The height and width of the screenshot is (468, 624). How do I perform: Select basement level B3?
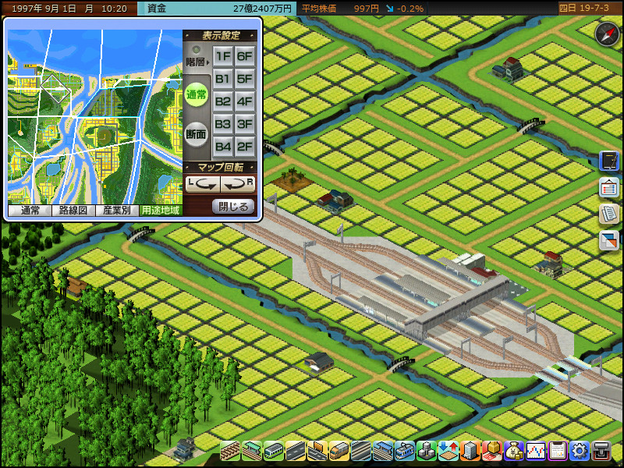pyautogui.click(x=223, y=124)
